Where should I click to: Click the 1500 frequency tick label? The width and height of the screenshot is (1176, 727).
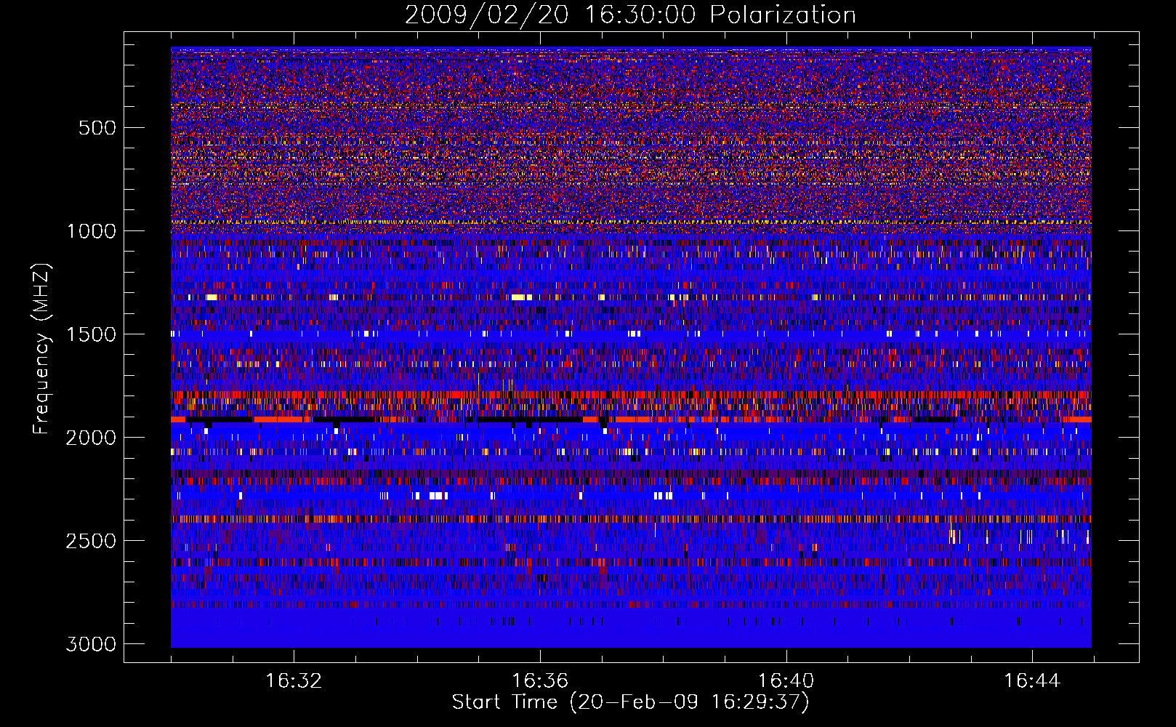click(x=91, y=334)
